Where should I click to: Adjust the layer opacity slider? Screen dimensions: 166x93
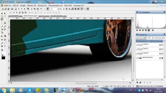[160, 38]
